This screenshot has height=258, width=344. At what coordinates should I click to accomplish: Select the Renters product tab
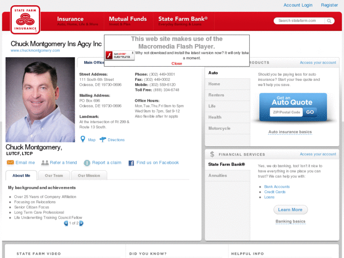[228, 95]
